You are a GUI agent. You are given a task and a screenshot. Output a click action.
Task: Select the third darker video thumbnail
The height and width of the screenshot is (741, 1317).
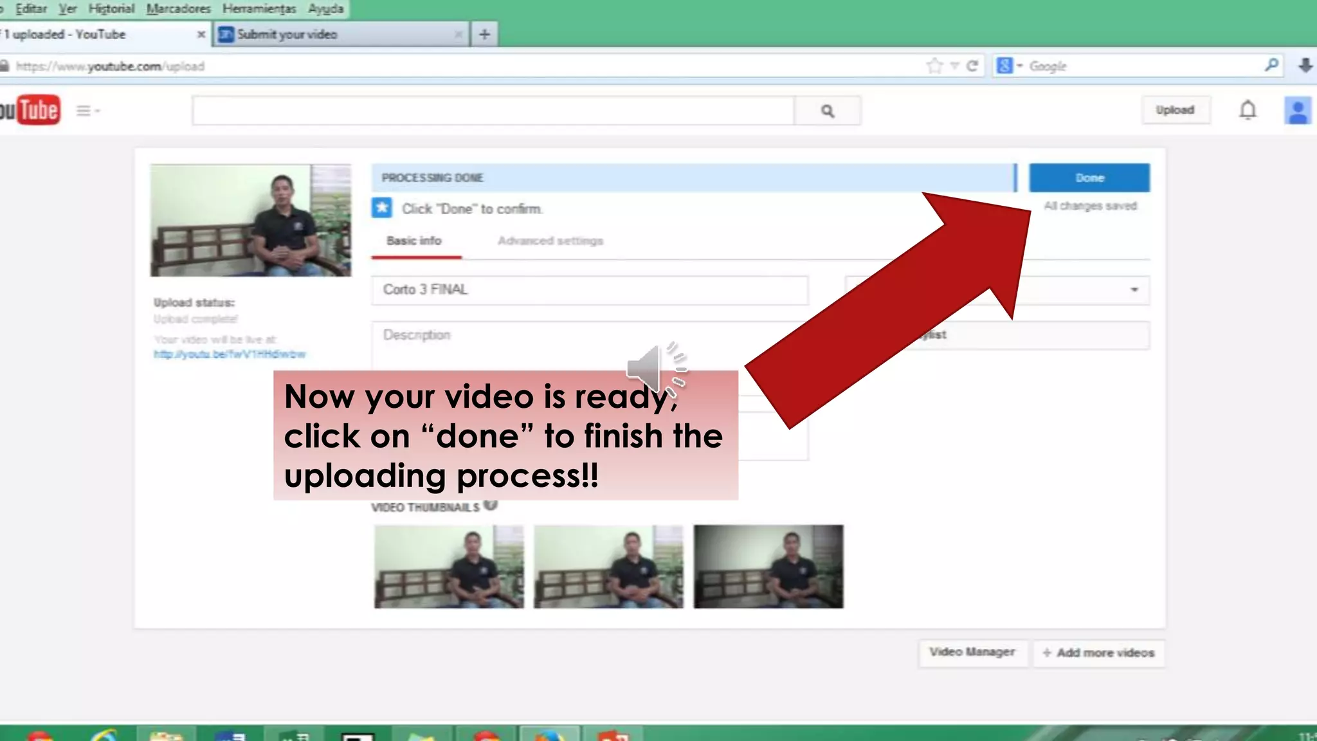tap(768, 567)
